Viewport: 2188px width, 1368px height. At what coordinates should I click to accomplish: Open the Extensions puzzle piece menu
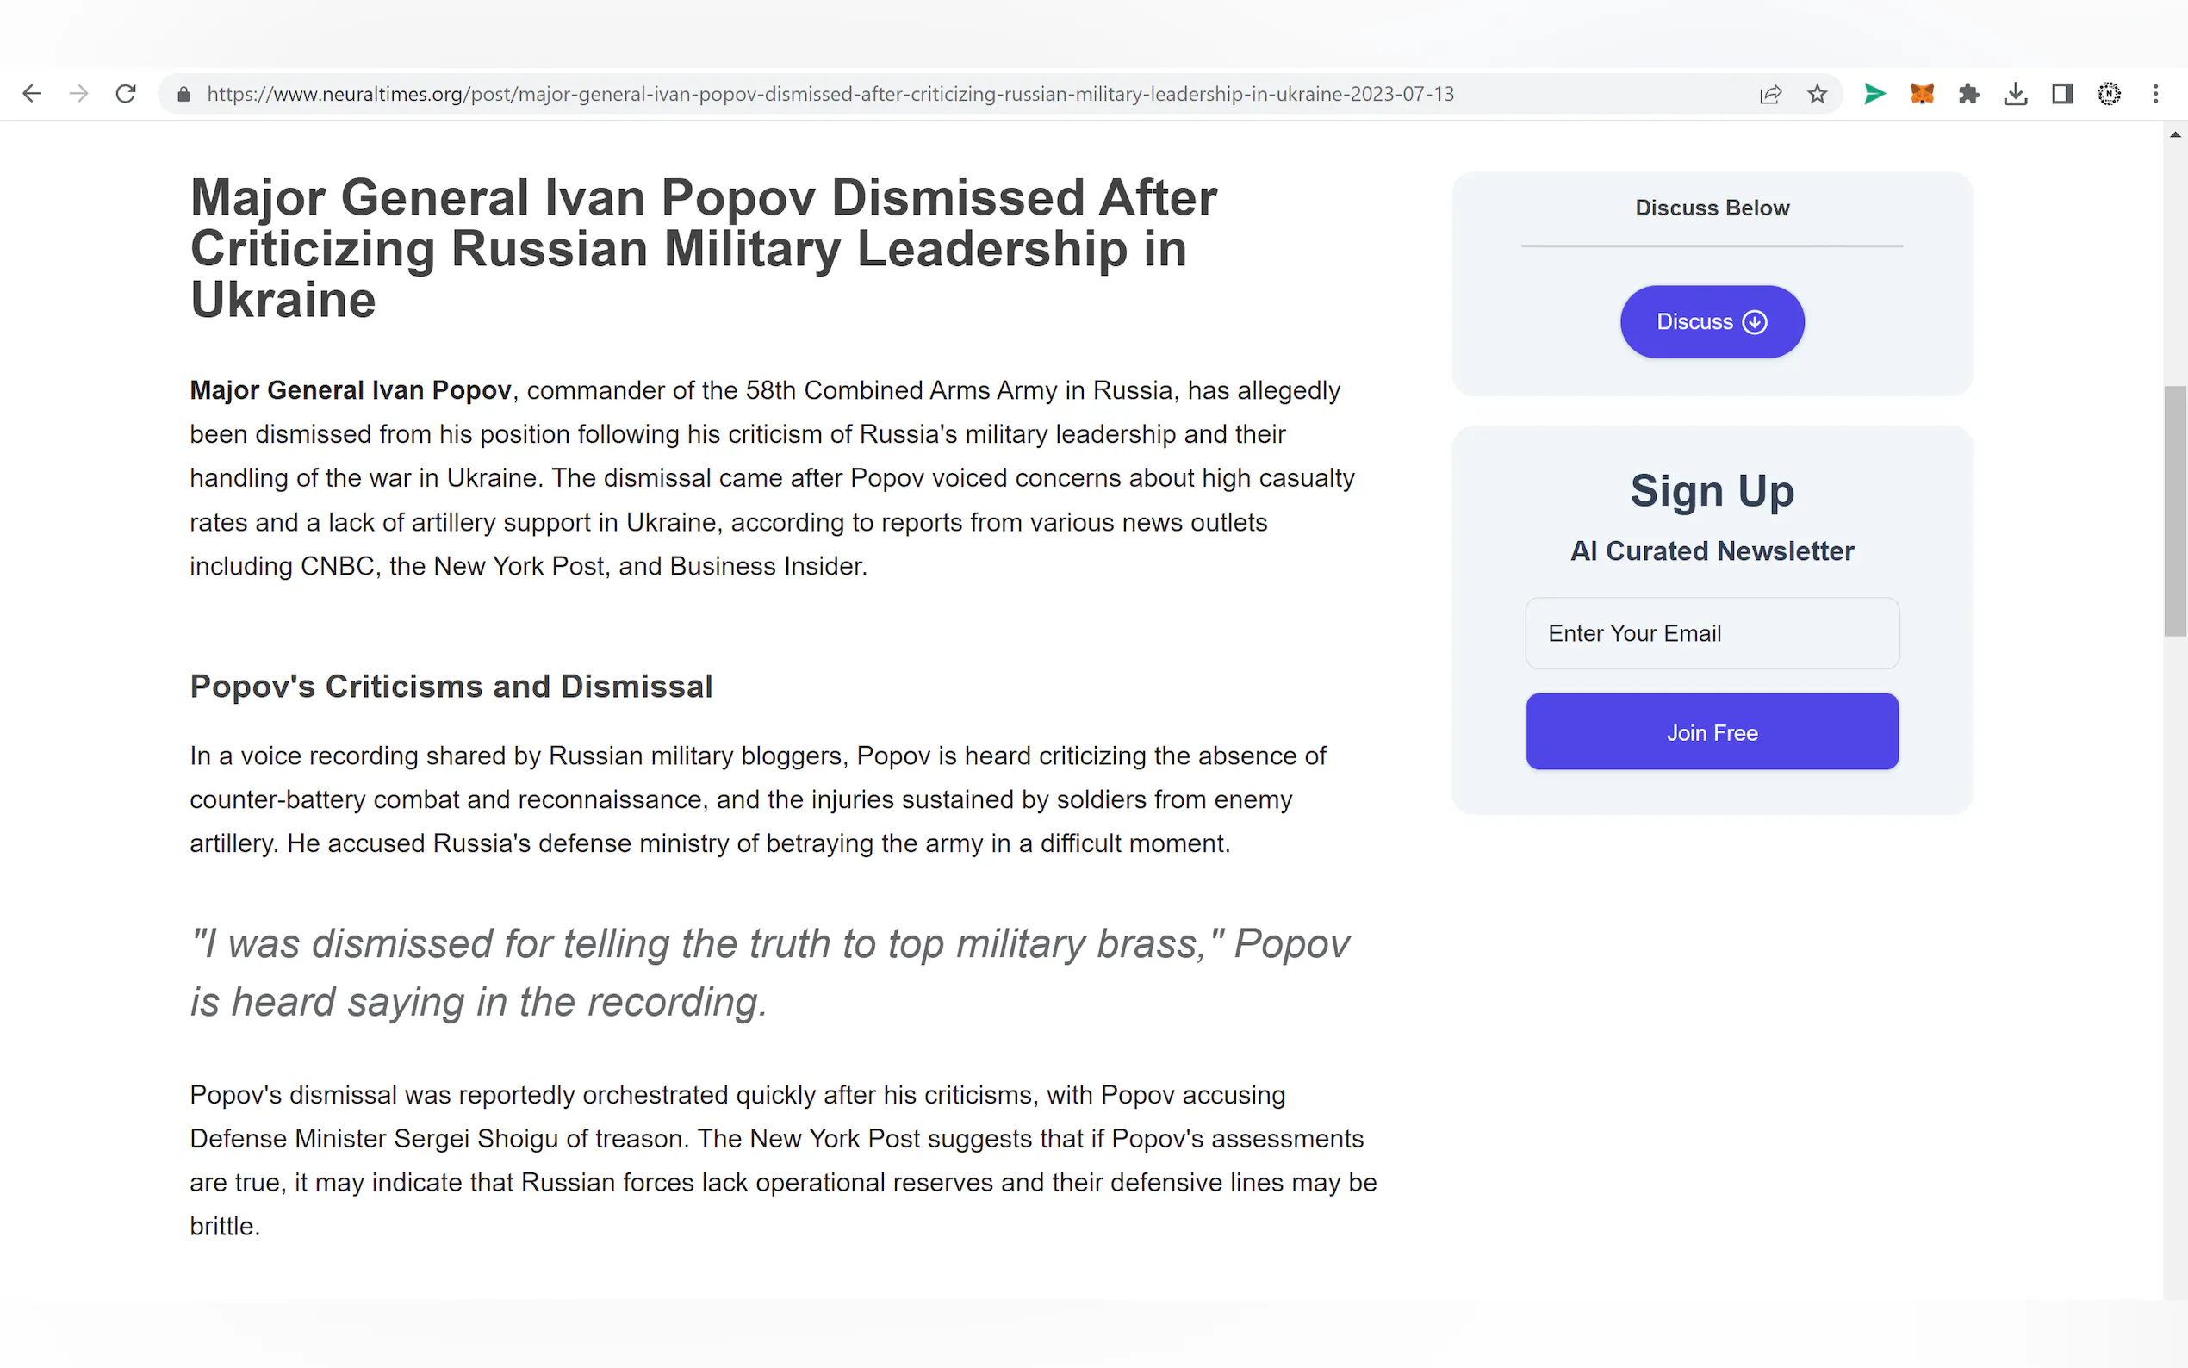pyautogui.click(x=1969, y=94)
